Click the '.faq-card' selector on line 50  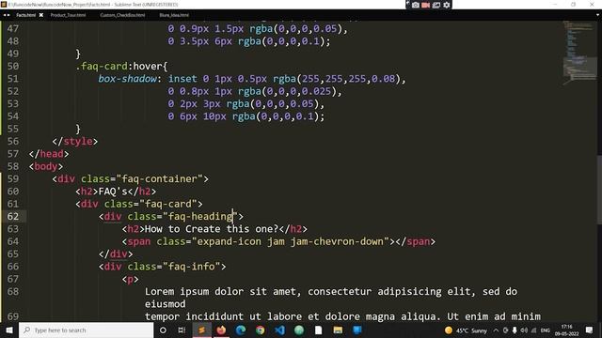point(102,67)
